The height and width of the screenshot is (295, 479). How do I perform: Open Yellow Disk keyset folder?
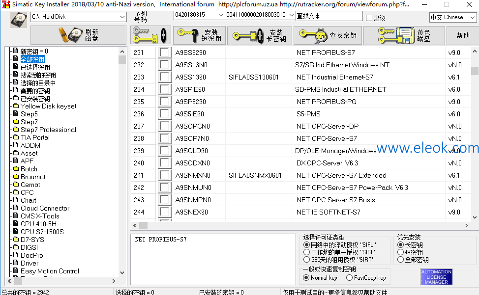49,106
